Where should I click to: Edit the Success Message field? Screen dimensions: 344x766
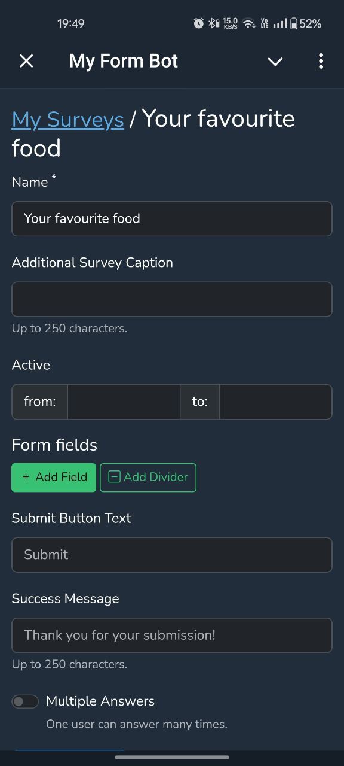pos(172,635)
